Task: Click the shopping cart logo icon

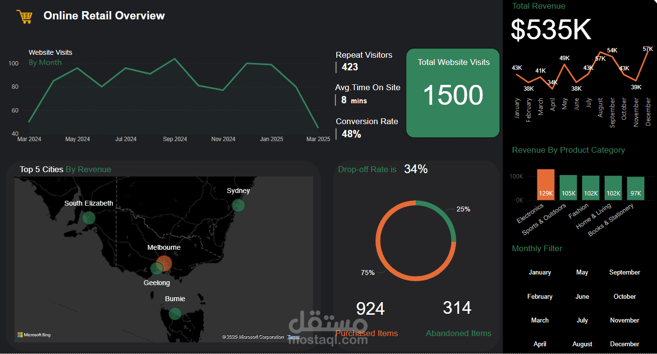Action: coord(24,16)
